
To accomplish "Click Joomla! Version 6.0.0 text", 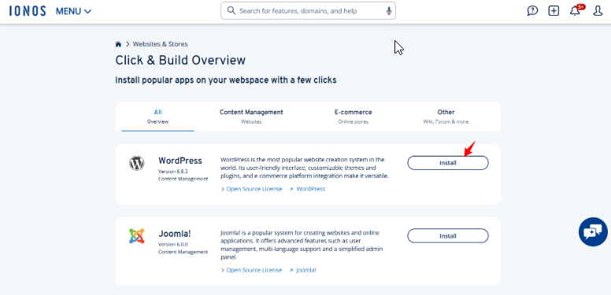I will point(173,245).
